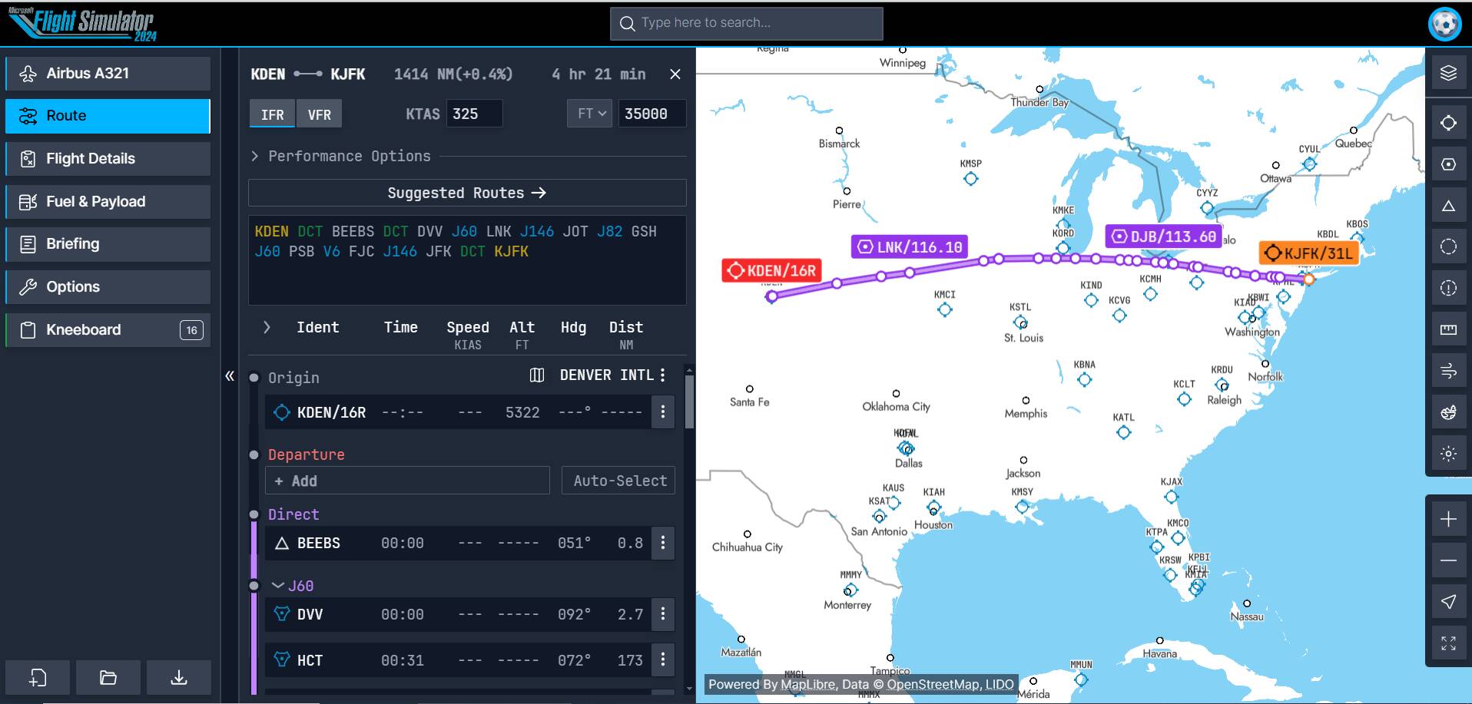Screen dimensions: 1472x704
Task: Enable day/night lighting overlay
Action: (1449, 453)
